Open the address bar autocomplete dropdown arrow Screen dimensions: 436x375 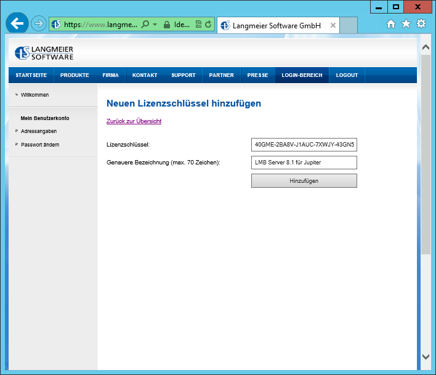pyautogui.click(x=155, y=25)
